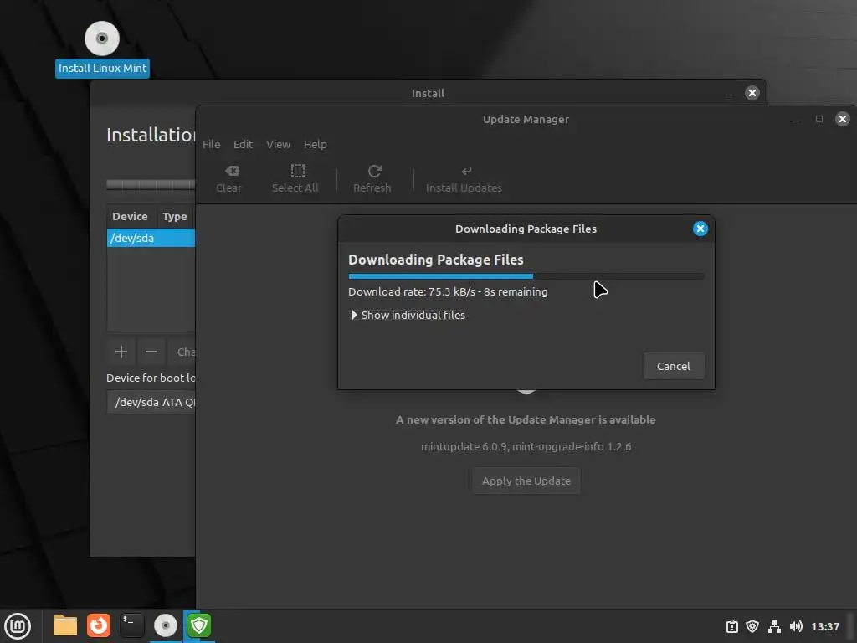
Task: Click the Type column header
Action: [x=175, y=217]
